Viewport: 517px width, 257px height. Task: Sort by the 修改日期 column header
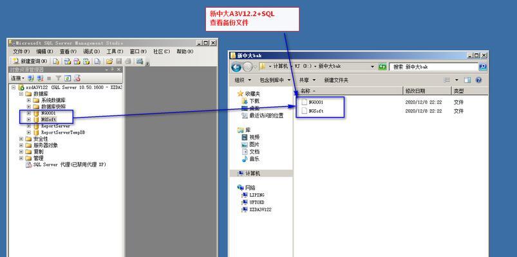(428, 91)
